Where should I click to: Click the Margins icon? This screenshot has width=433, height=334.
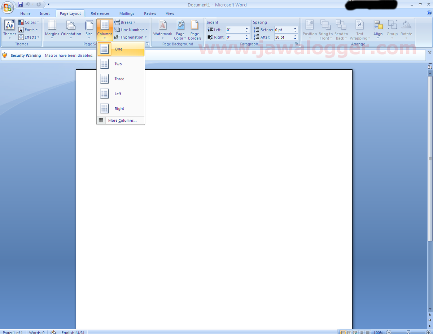(x=52, y=25)
